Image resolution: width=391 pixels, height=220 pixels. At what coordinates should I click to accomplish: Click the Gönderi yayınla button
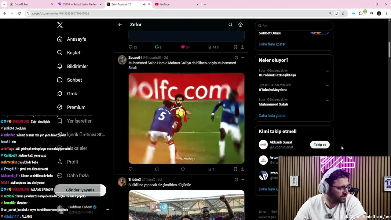(80, 190)
